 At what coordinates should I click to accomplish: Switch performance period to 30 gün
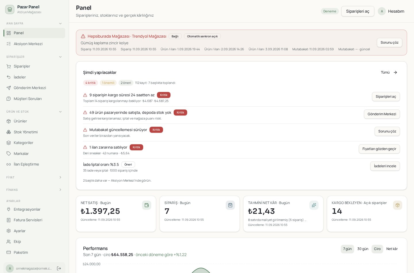coord(363,249)
